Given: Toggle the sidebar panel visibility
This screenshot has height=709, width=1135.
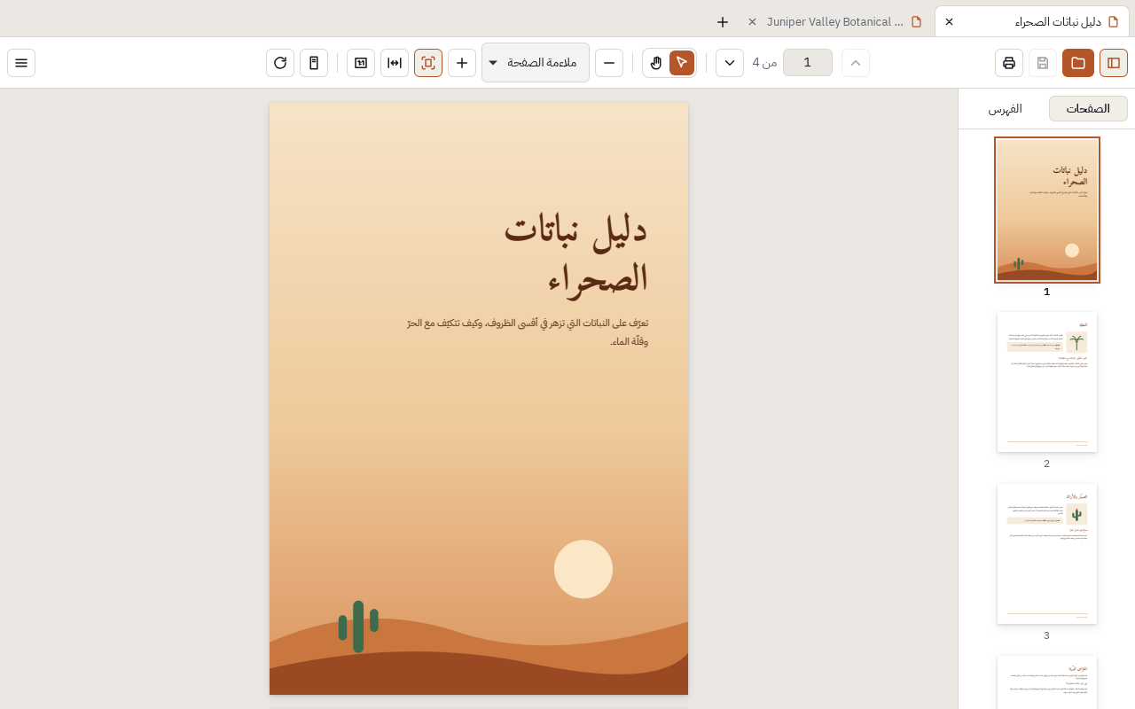Looking at the screenshot, I should click(1114, 63).
